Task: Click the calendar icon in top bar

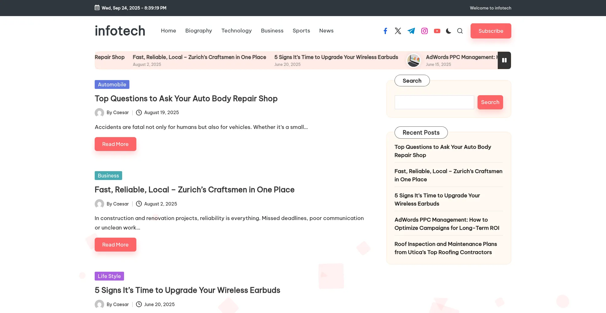Action: [x=97, y=8]
